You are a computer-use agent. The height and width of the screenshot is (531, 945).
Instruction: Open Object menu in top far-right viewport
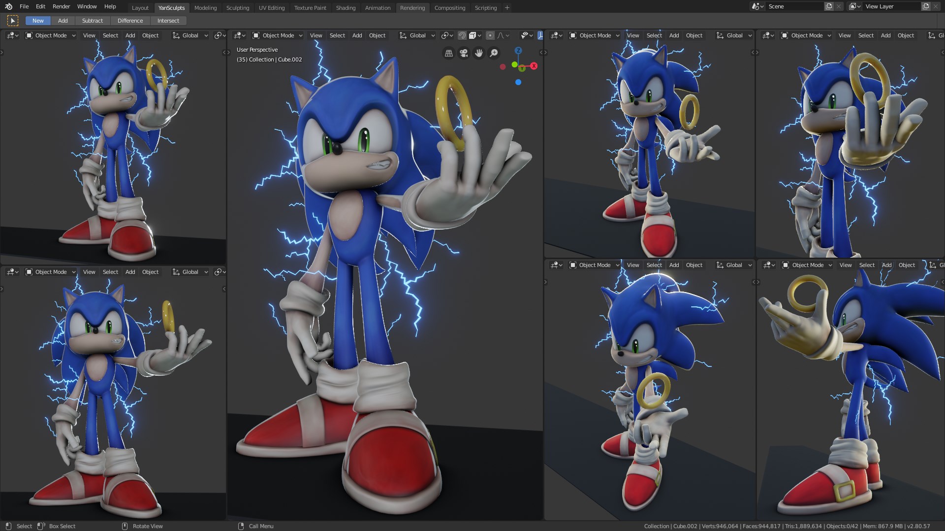click(906, 35)
